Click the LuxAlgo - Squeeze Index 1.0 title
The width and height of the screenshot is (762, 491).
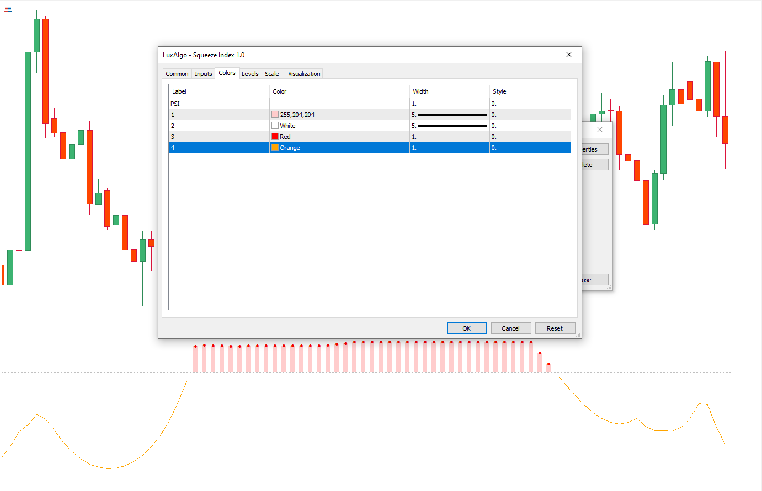pyautogui.click(x=204, y=55)
